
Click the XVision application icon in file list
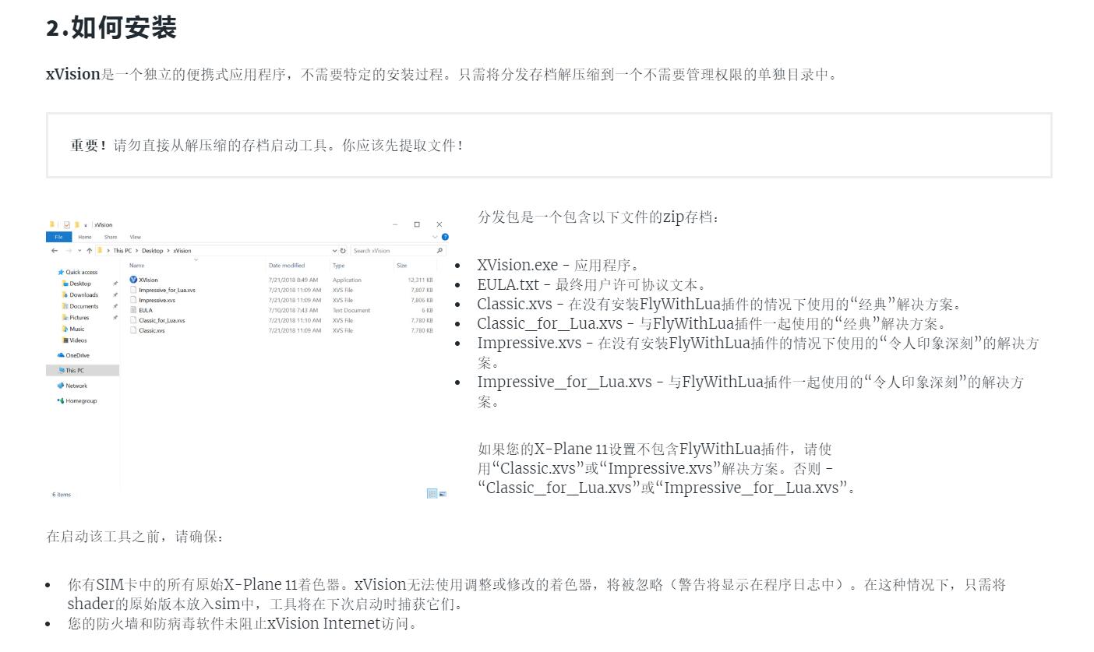133,280
